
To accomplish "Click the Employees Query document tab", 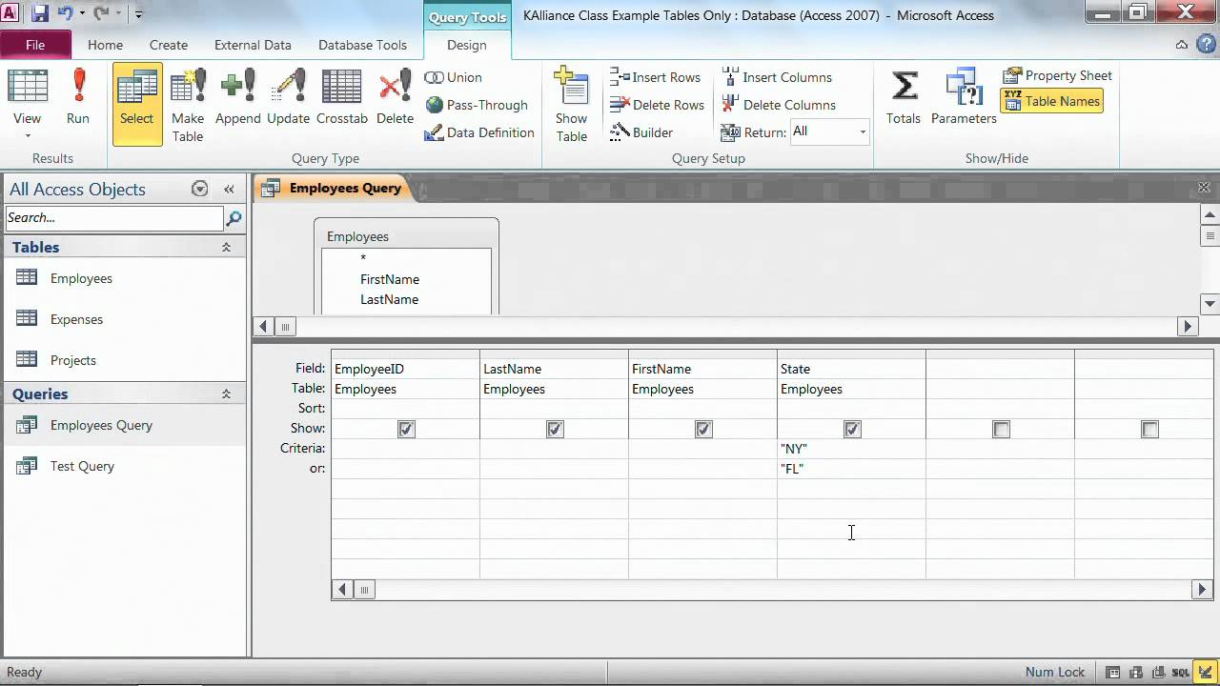I will pos(333,188).
